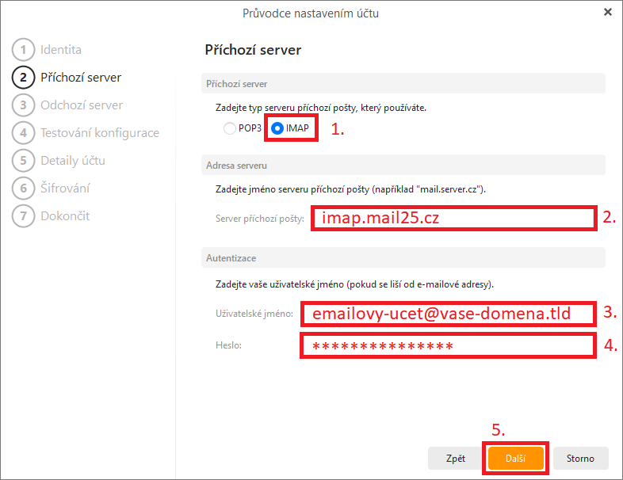Open Detaily účtu step label
The width and height of the screenshot is (623, 480).
click(x=73, y=161)
